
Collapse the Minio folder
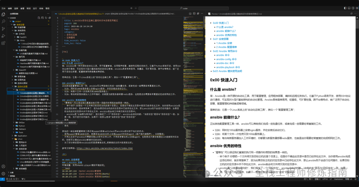(x=15, y=40)
